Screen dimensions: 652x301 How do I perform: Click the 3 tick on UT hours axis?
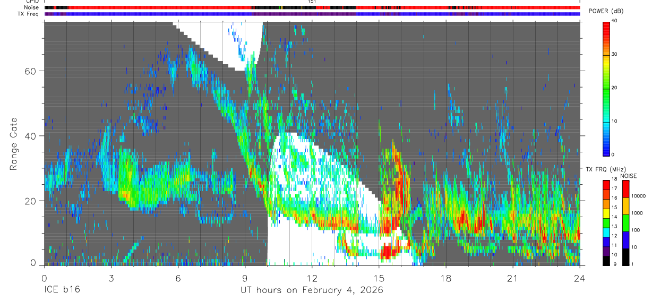tap(111, 278)
